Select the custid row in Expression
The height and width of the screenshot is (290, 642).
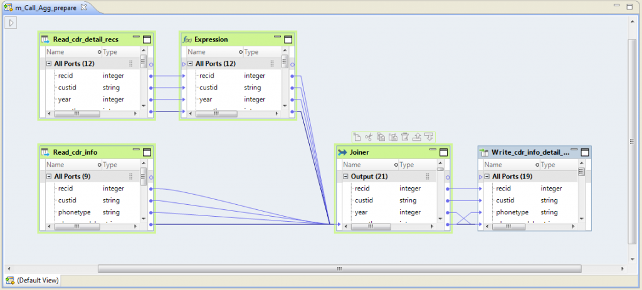click(233, 88)
